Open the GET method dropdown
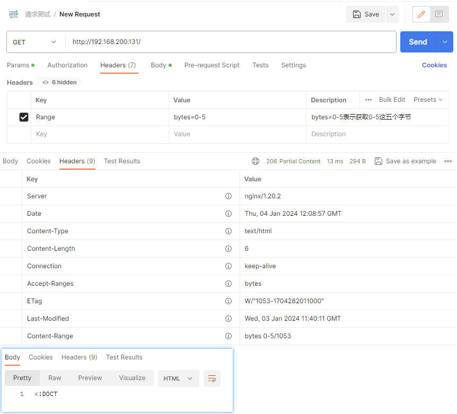The width and height of the screenshot is (457, 414). tap(35, 42)
